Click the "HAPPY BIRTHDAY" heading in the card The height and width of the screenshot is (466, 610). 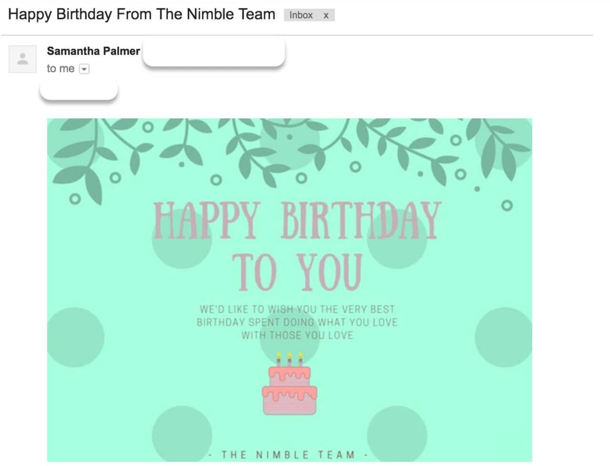click(x=296, y=220)
